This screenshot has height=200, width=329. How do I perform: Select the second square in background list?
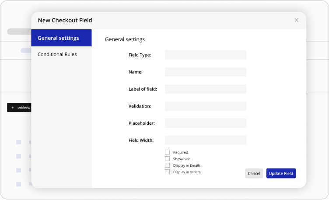(x=18, y=156)
